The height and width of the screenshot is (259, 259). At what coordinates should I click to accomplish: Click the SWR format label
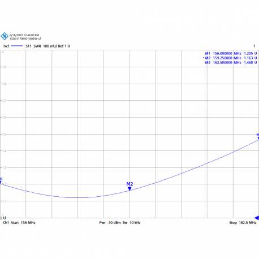(37, 46)
